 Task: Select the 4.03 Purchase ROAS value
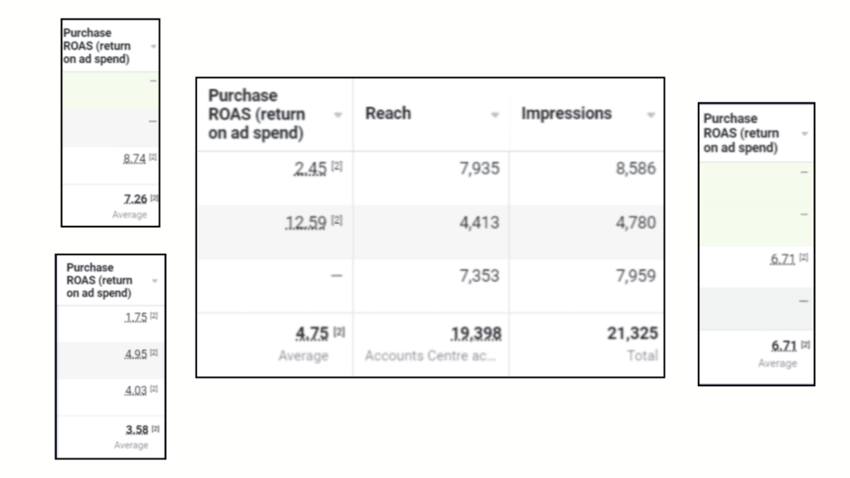tap(136, 389)
